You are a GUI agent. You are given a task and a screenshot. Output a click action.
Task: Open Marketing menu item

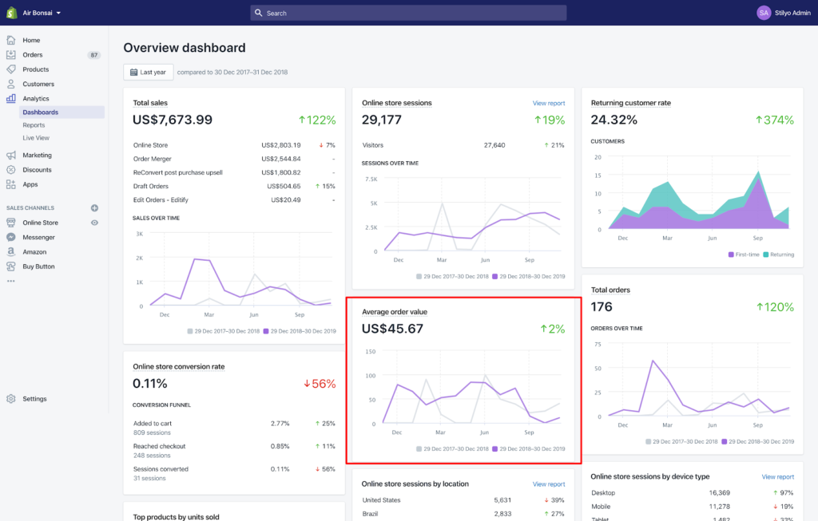tap(37, 156)
